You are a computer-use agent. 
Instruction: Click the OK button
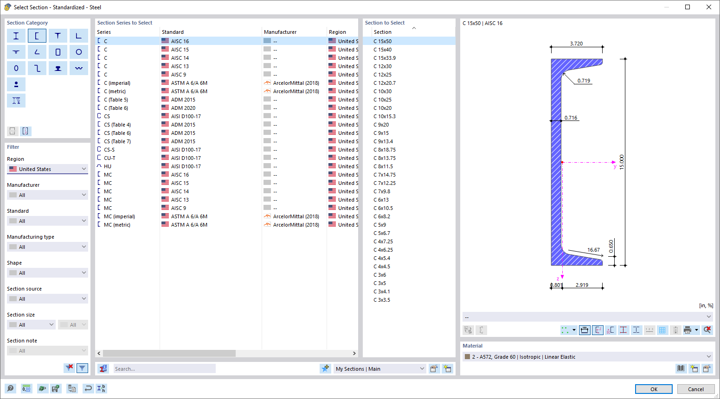(654, 389)
